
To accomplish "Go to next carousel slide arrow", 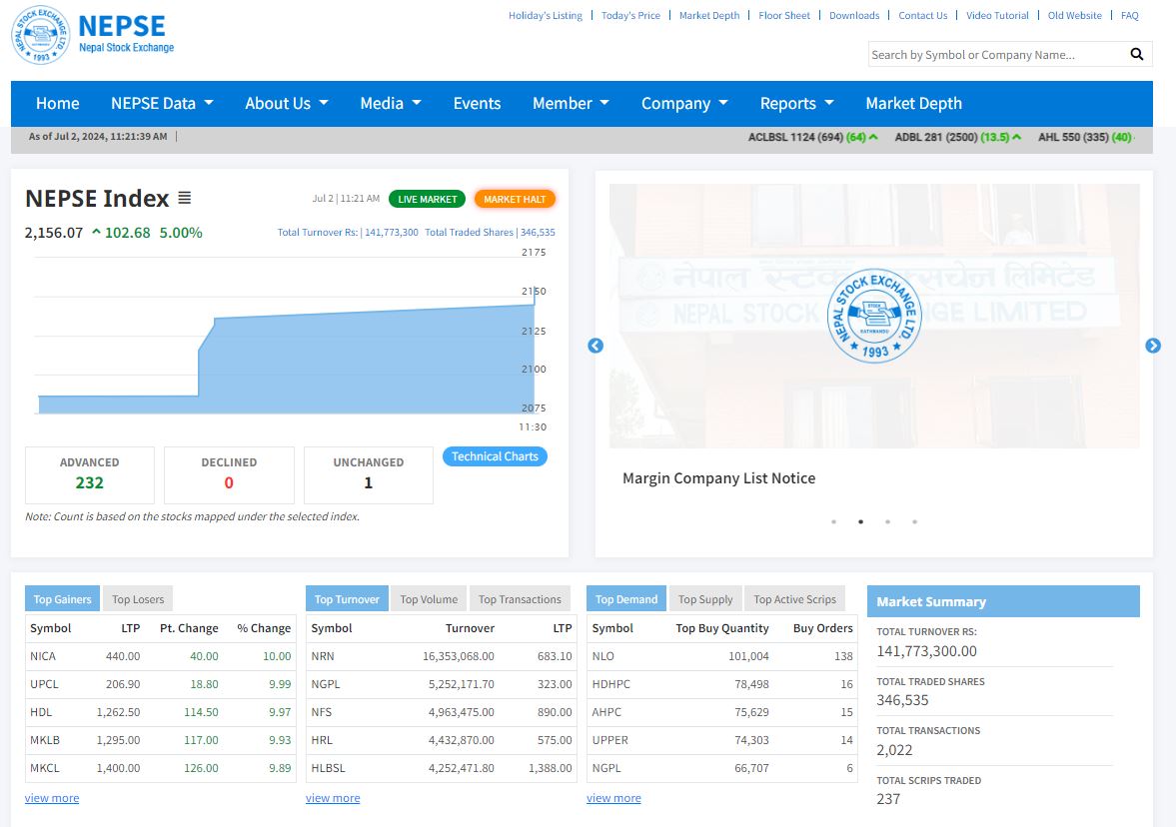I will point(1153,346).
